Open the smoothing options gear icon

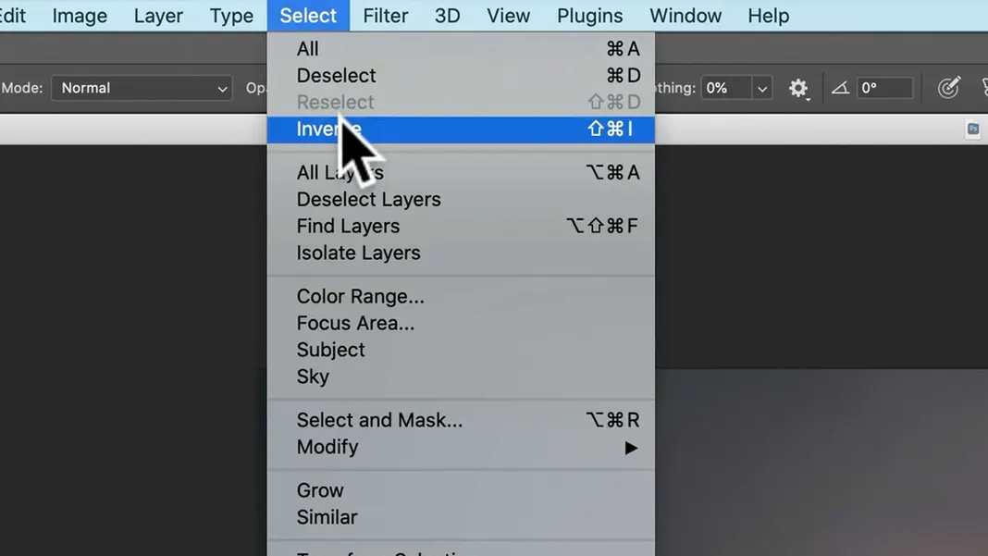[798, 88]
